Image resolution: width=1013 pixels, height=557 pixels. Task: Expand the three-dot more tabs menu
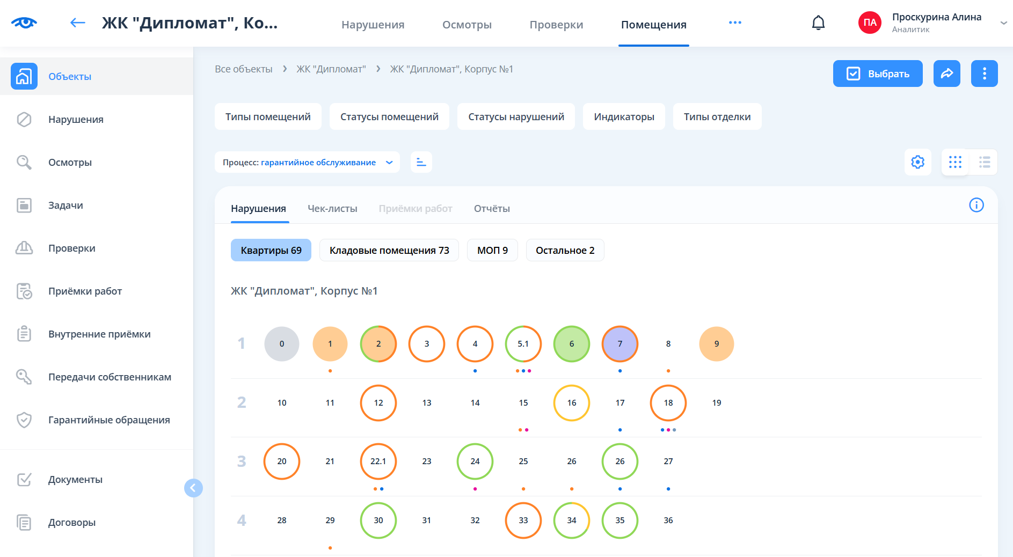[x=735, y=23]
